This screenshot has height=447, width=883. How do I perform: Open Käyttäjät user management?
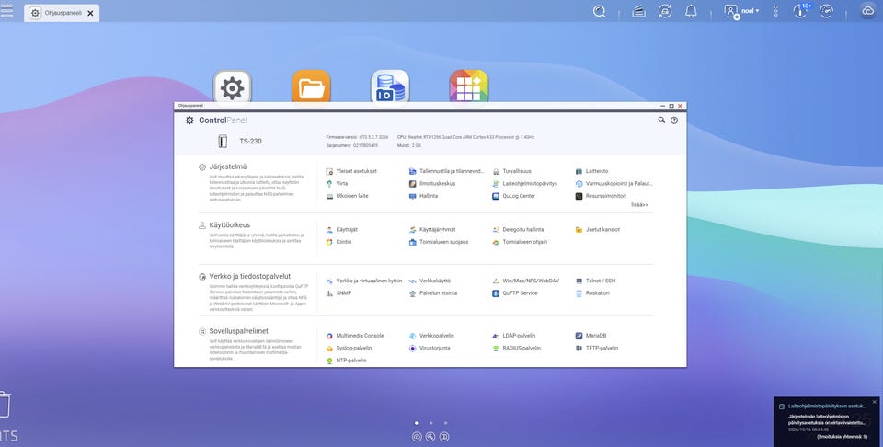[342, 230]
